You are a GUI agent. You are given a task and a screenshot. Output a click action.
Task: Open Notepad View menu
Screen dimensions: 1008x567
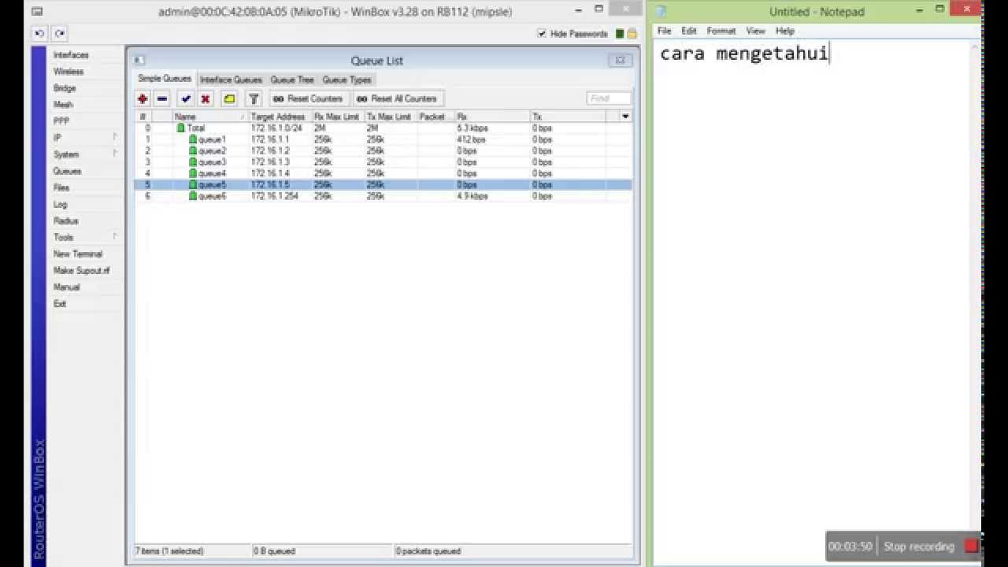[755, 31]
